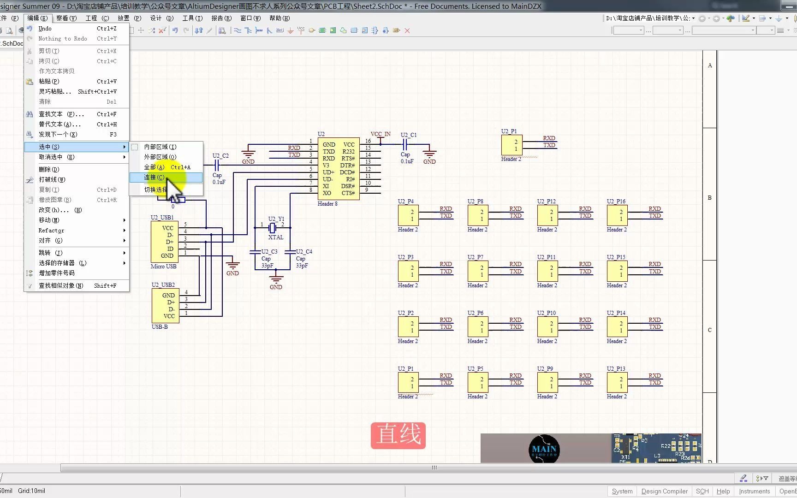Click Undo in the Edit menu
The height and width of the screenshot is (498, 797).
click(x=77, y=29)
